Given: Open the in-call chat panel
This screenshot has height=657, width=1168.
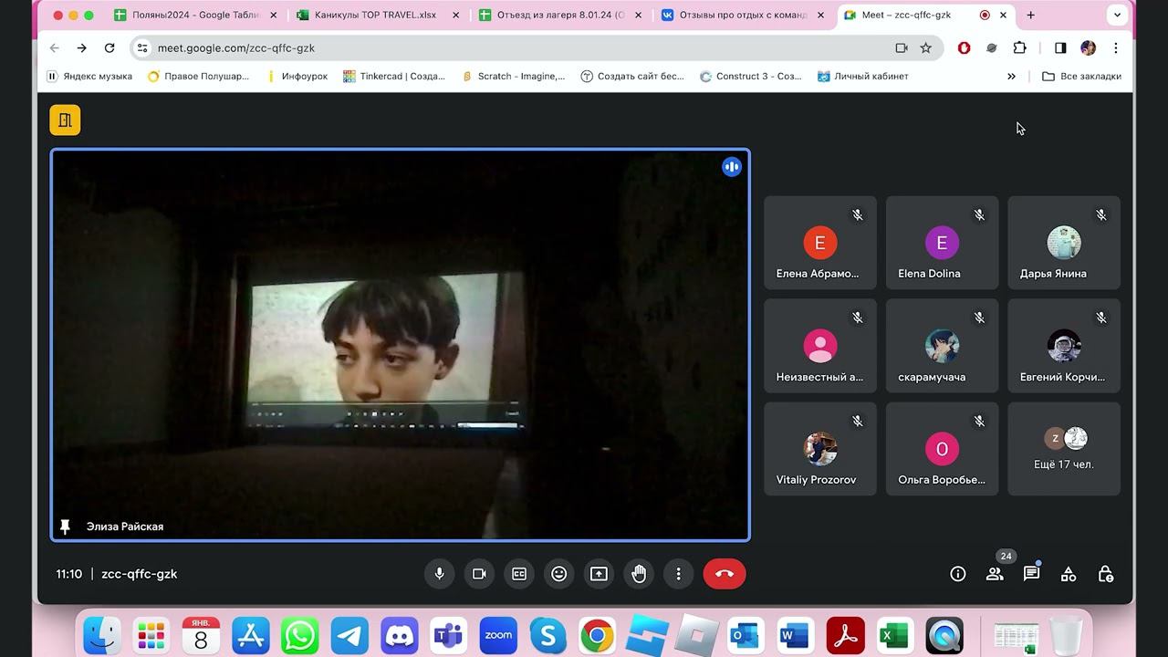Looking at the screenshot, I should click(1031, 574).
